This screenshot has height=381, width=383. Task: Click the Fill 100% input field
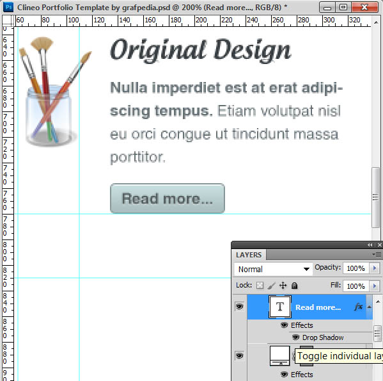356,286
